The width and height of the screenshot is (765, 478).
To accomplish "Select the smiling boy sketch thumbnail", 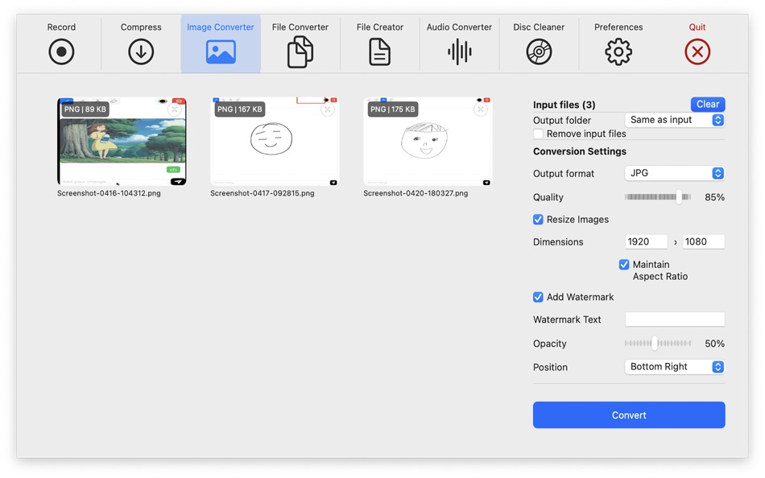I will 428,142.
